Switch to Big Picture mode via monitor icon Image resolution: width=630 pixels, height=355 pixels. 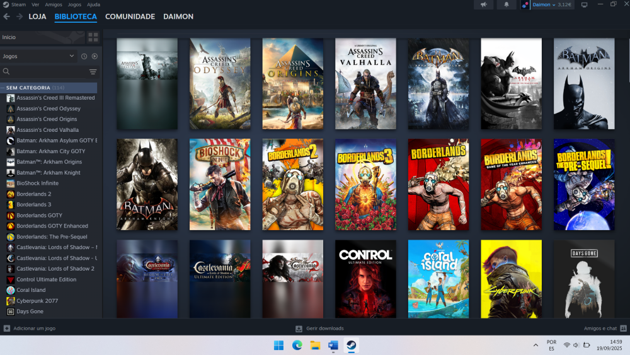(x=584, y=4)
